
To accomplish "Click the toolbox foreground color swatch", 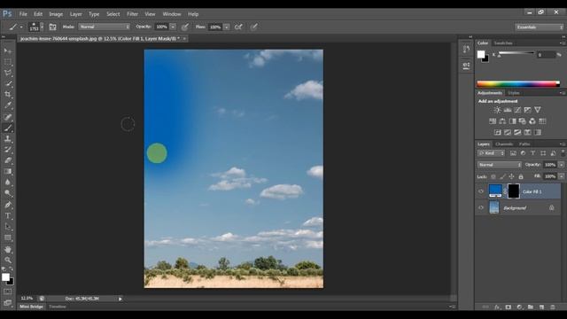I will (5, 277).
